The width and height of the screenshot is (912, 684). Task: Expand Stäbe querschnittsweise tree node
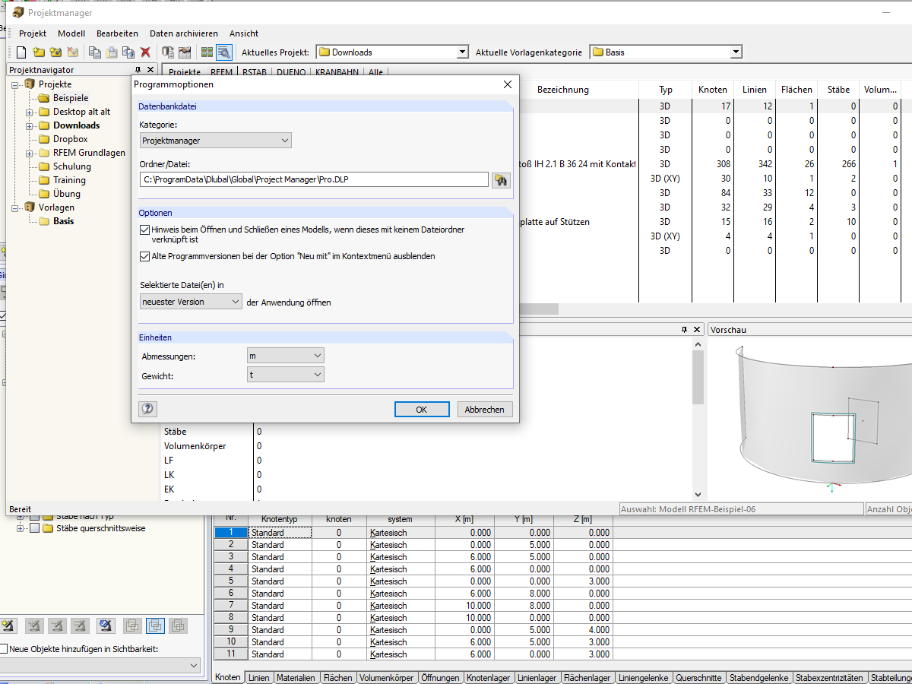[20, 528]
